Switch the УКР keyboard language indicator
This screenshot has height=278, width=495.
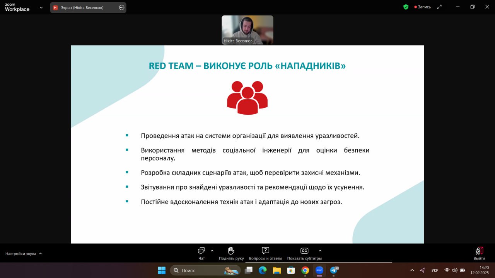click(435, 270)
